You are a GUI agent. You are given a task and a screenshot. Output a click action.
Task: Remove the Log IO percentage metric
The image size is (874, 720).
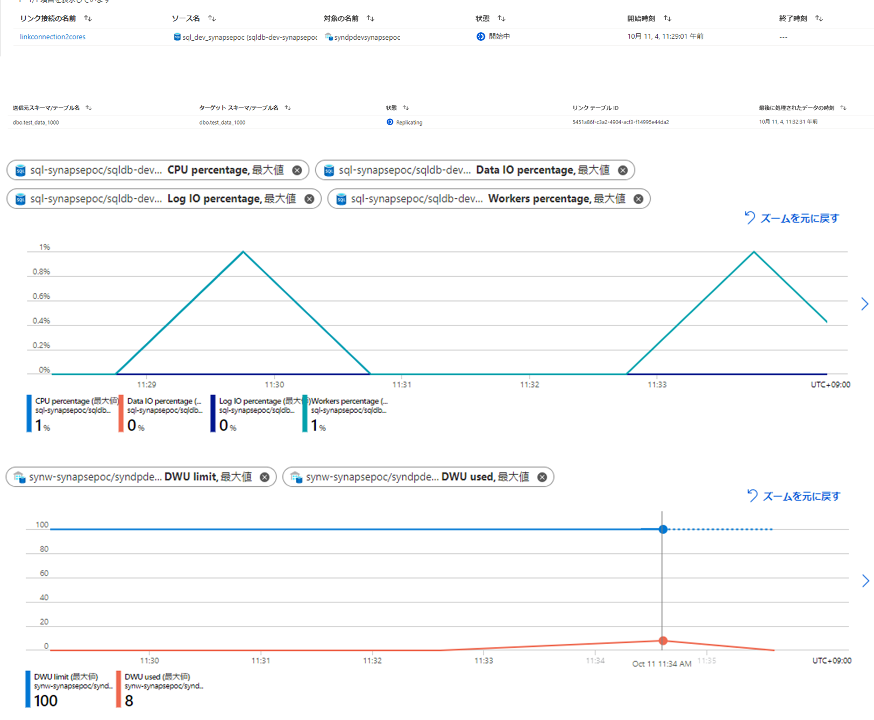click(309, 199)
